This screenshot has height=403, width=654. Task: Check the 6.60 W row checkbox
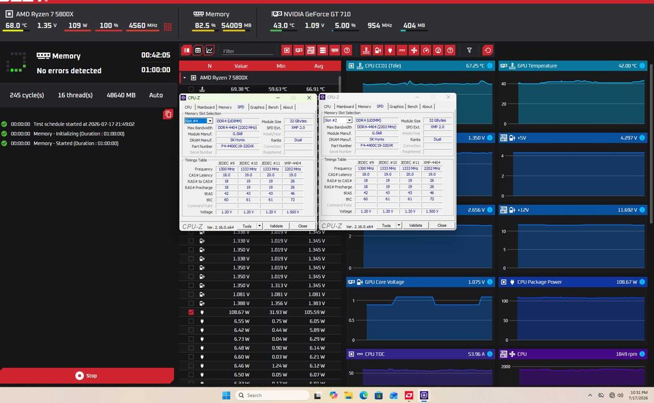point(191,357)
